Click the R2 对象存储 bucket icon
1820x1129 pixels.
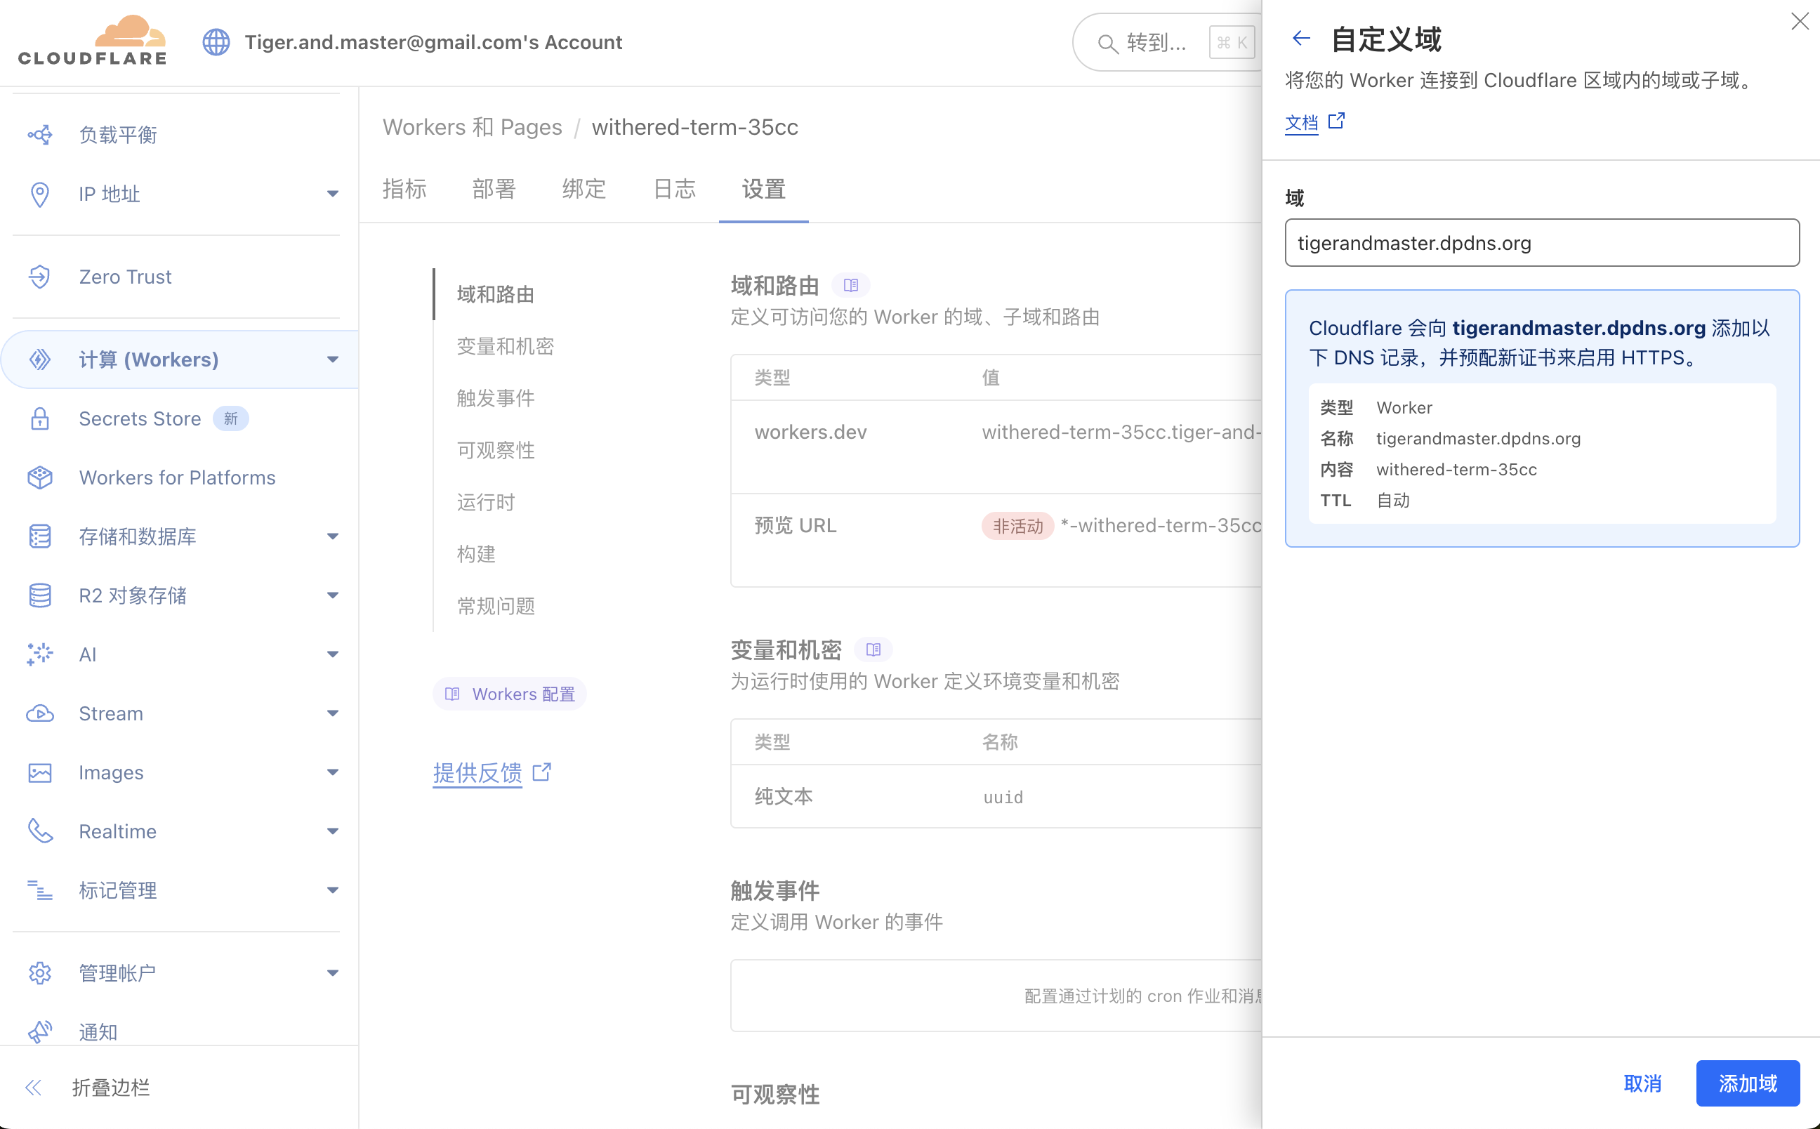pyautogui.click(x=39, y=595)
